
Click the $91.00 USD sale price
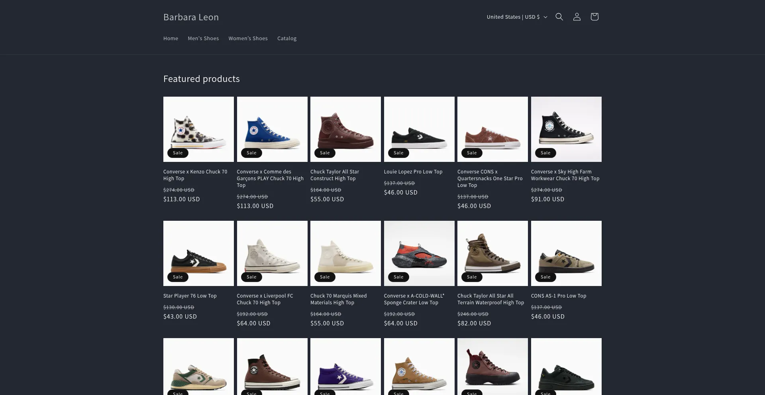(x=547, y=199)
